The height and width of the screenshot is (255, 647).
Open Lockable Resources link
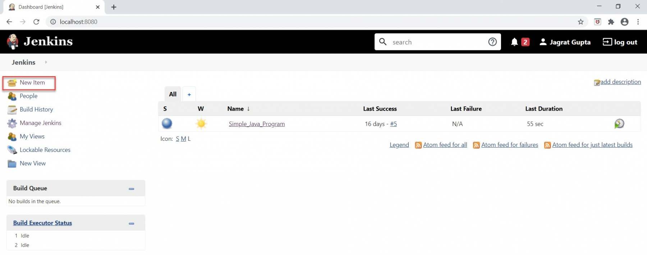(x=45, y=150)
